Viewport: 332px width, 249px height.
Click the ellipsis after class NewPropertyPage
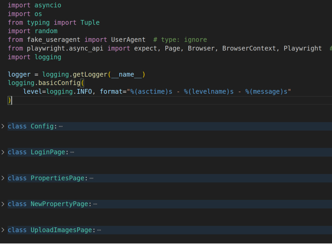[x=95, y=204]
